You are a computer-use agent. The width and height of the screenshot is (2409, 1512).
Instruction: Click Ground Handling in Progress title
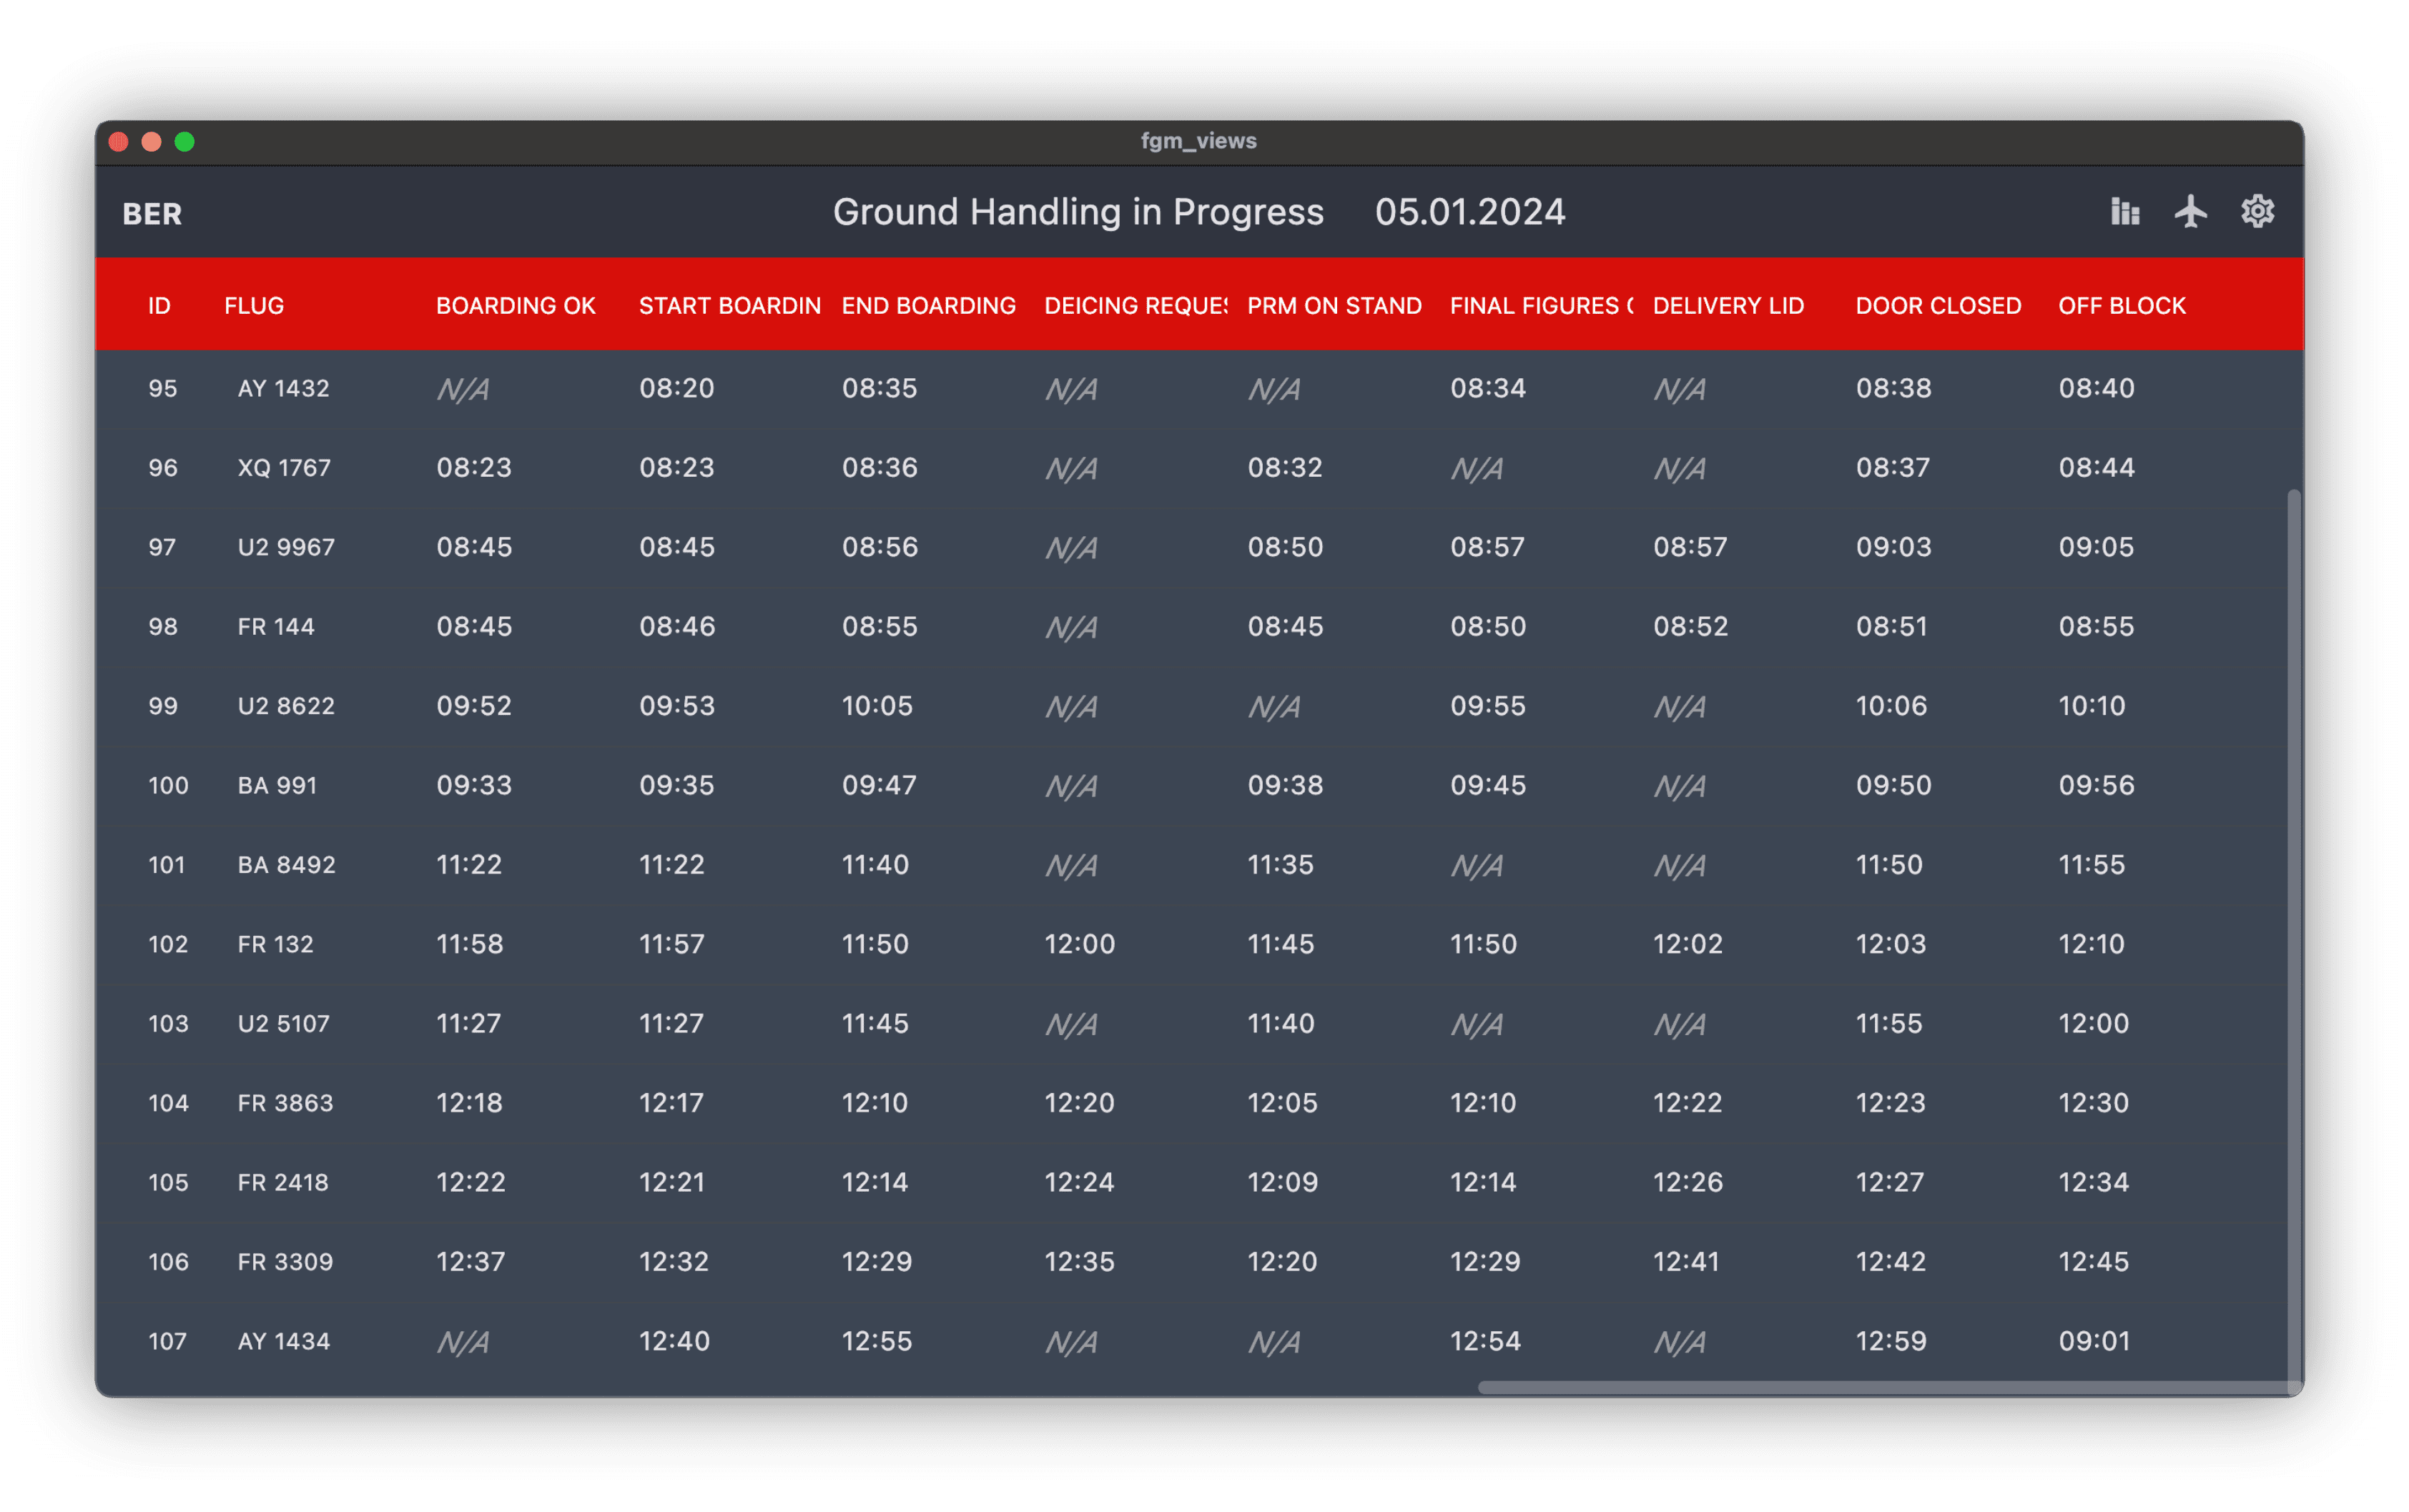[x=1078, y=212]
